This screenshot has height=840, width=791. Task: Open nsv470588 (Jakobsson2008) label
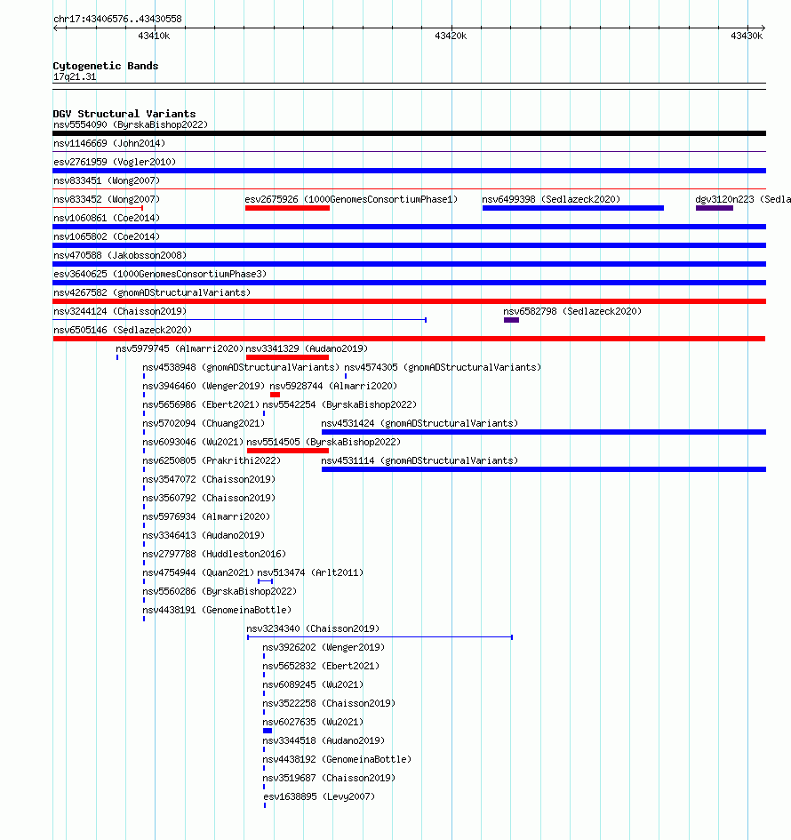(x=120, y=255)
